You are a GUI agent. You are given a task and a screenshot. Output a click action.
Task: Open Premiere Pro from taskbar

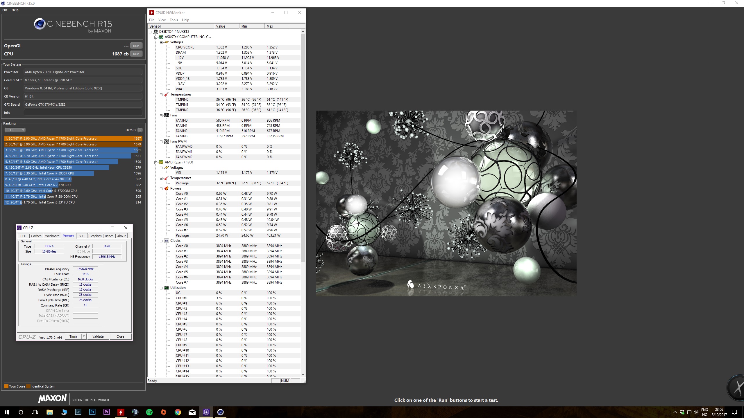click(107, 412)
